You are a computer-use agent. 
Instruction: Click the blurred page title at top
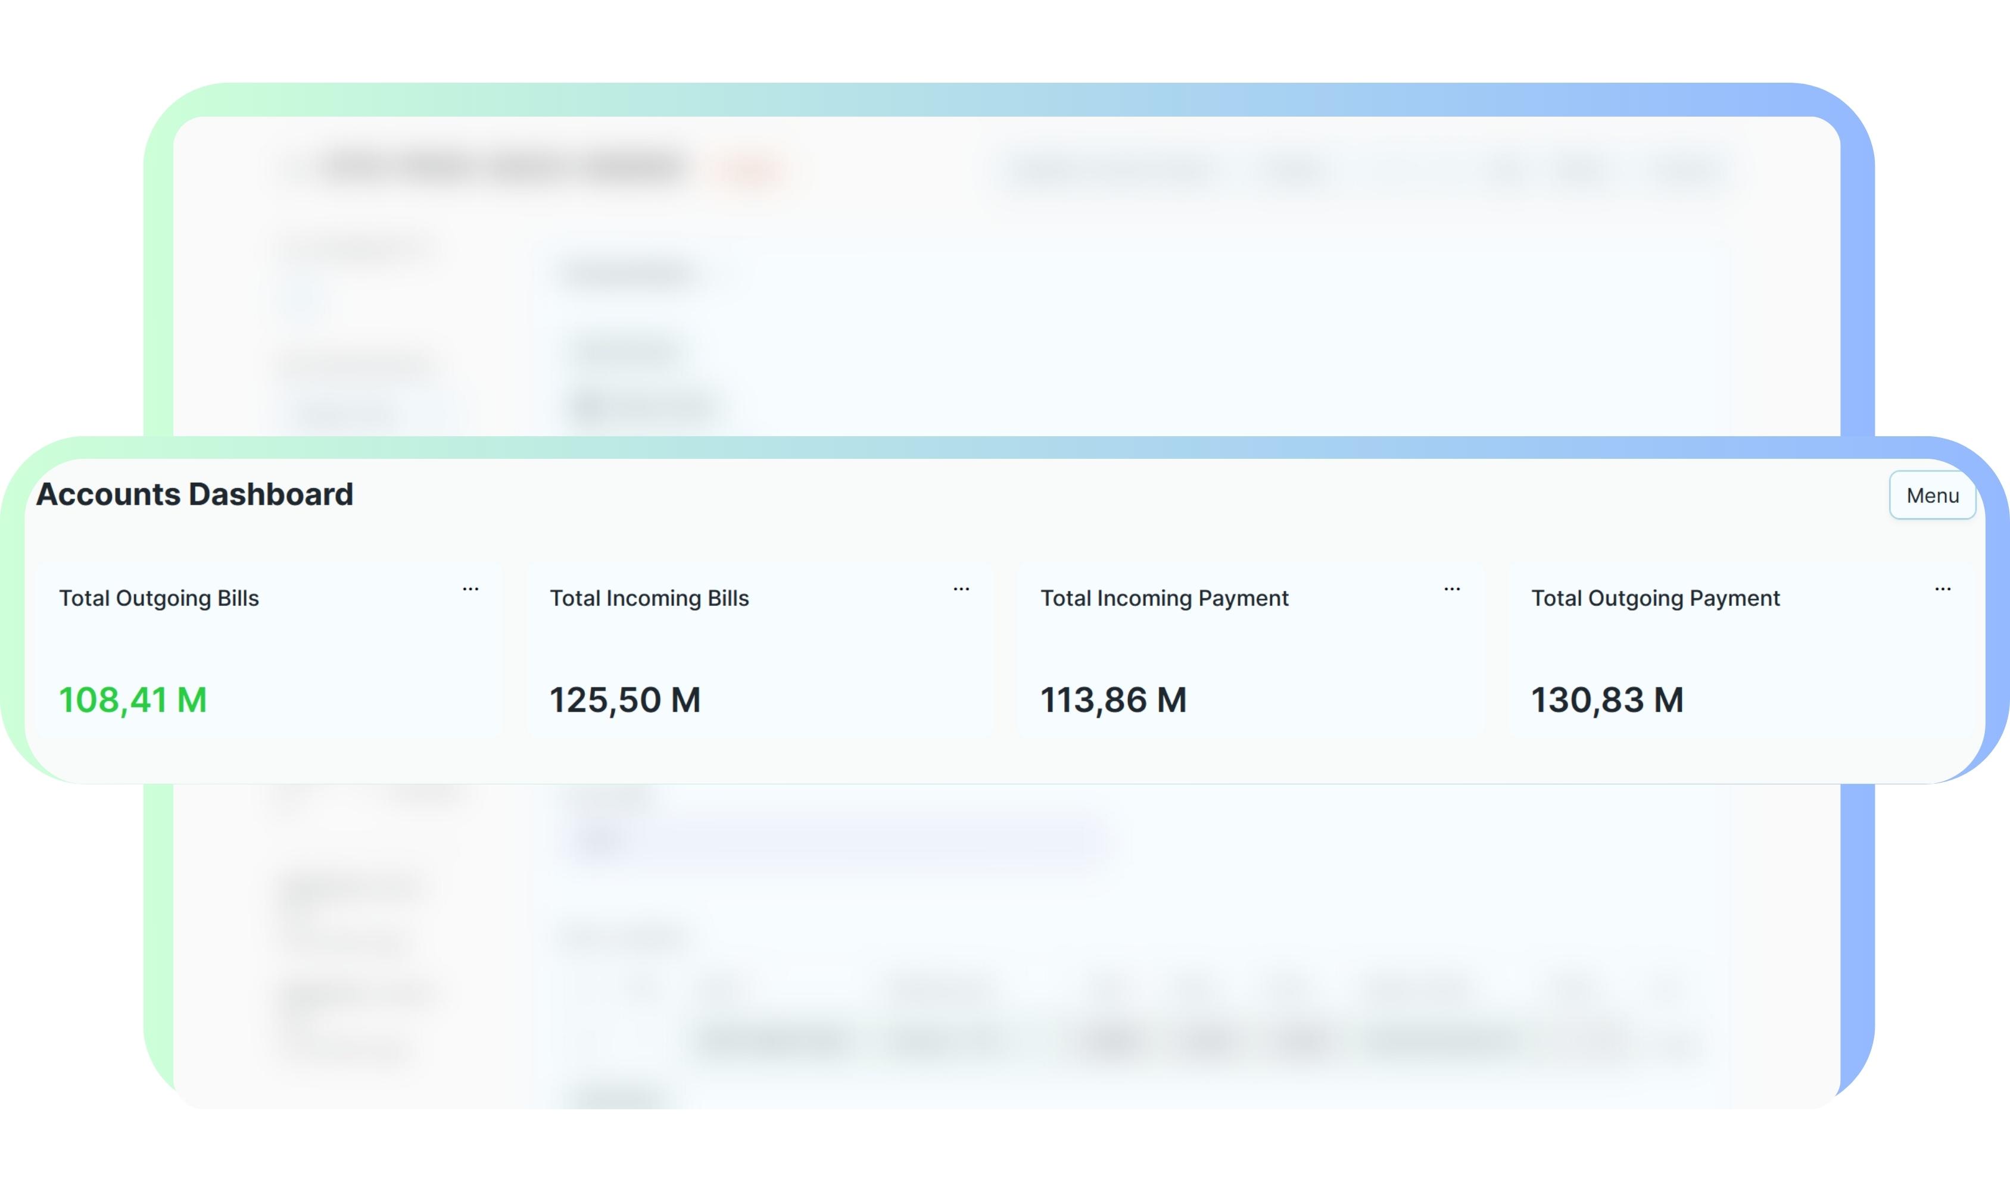(x=506, y=168)
